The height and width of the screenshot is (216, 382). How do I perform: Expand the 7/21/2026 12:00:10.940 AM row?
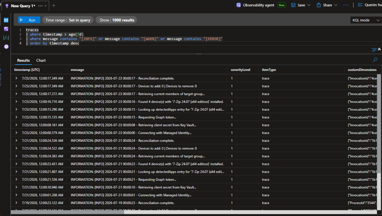[x=16, y=187]
